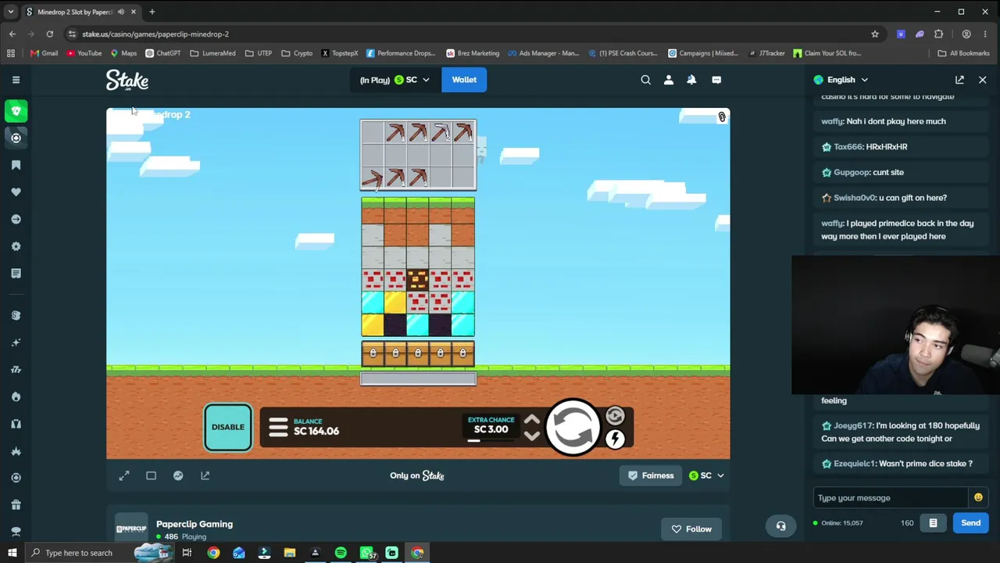The width and height of the screenshot is (1000, 563).
Task: Expand the SC currency dropdown below game
Action: 706,475
